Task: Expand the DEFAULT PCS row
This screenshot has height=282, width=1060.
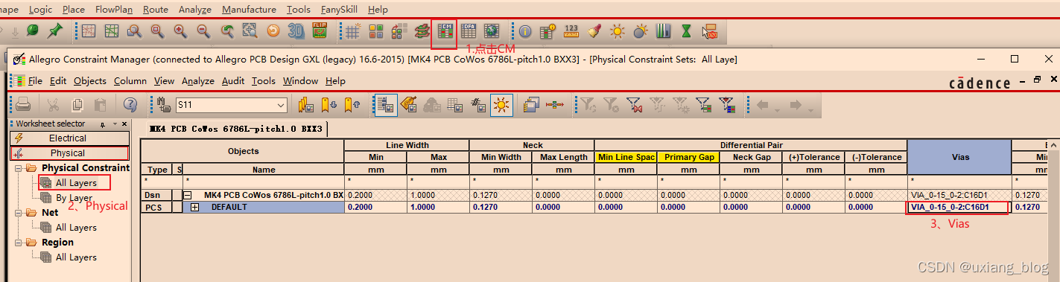Action: pyautogui.click(x=195, y=207)
